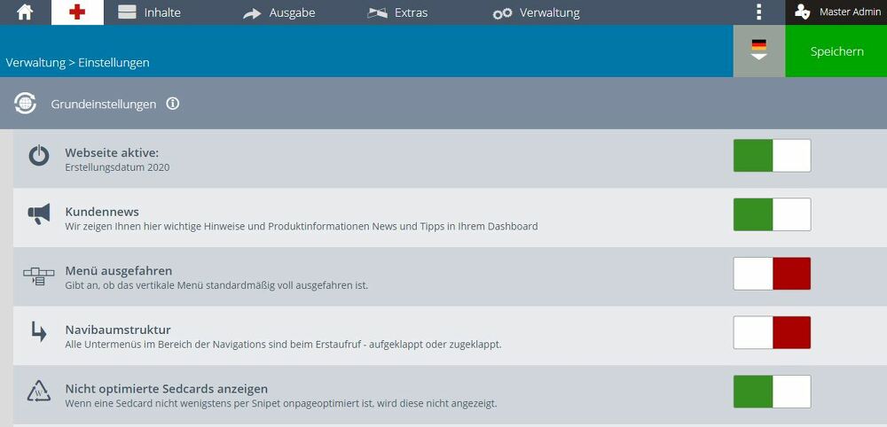Click the Inhalte stacked-layers icon
887x427 pixels.
[x=127, y=12]
